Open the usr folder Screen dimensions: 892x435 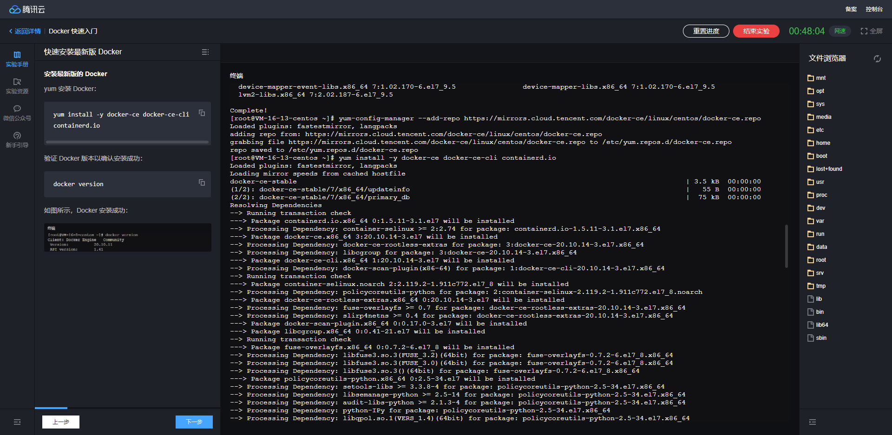pyautogui.click(x=816, y=182)
